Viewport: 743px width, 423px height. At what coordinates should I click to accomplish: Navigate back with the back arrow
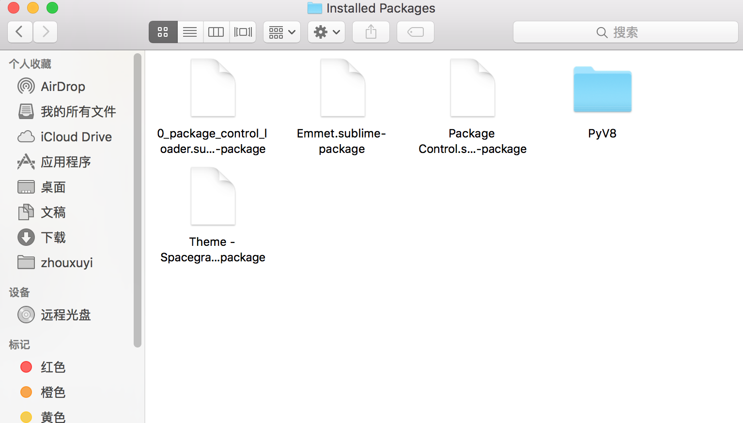click(x=20, y=31)
